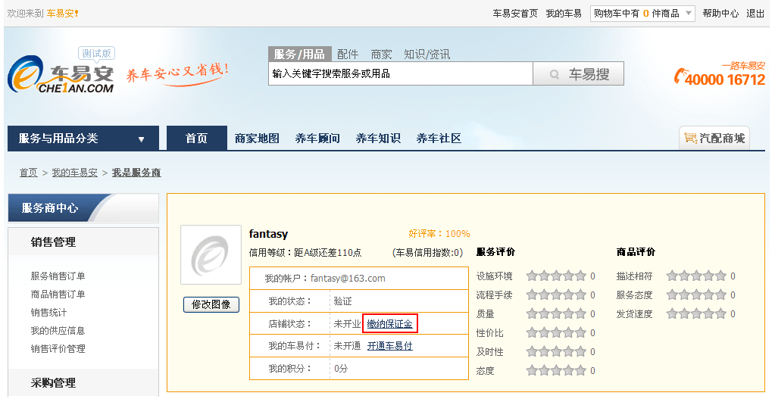The image size is (775, 399).
Task: Click the phone hotline icon near 40000 16712
Action: pos(680,76)
